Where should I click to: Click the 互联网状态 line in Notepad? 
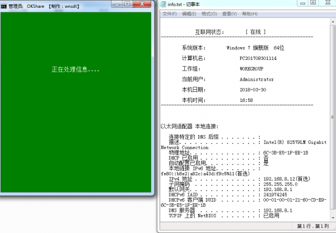[209, 32]
